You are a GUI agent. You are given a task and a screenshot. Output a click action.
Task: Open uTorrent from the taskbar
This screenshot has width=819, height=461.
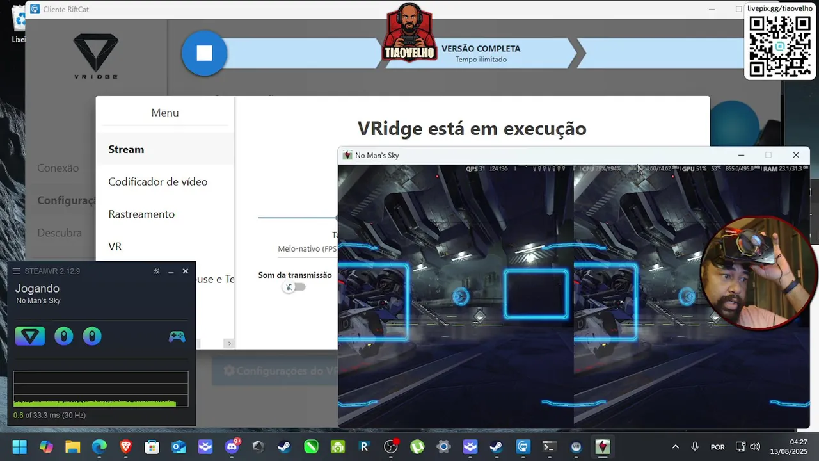pos(417,447)
